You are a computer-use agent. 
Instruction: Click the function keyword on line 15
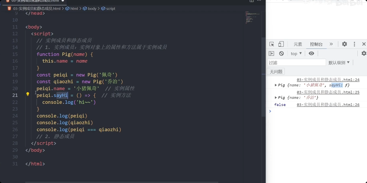(48, 54)
